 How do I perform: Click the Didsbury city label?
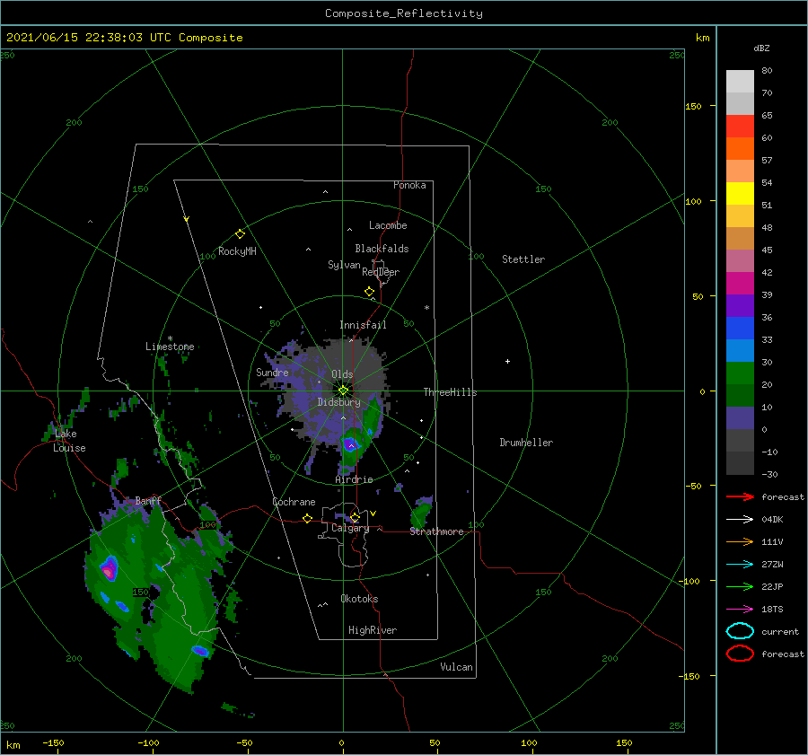(x=339, y=402)
